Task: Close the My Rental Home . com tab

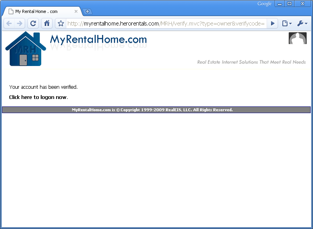Action: pos(76,11)
